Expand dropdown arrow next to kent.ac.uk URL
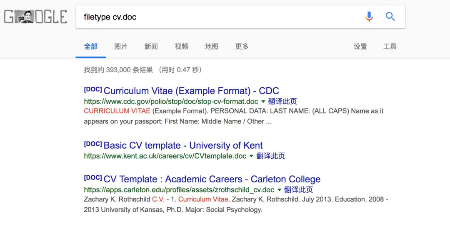450x226 pixels. click(251, 156)
